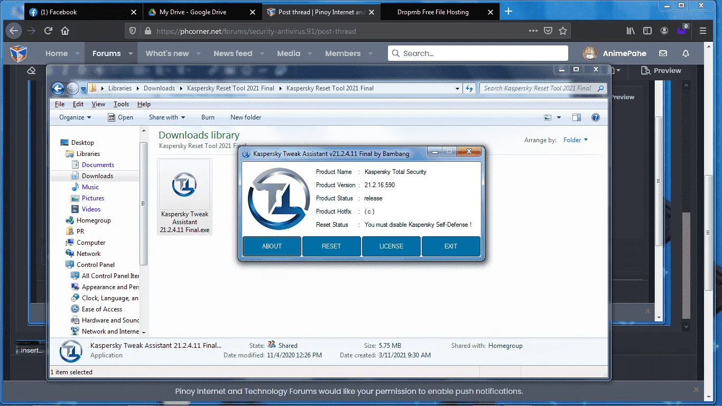Expand the Home forum menu arrow
This screenshot has width=722, height=406.
(x=77, y=53)
